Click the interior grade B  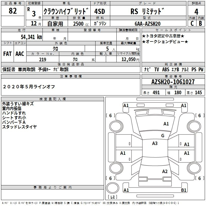(201, 23)
